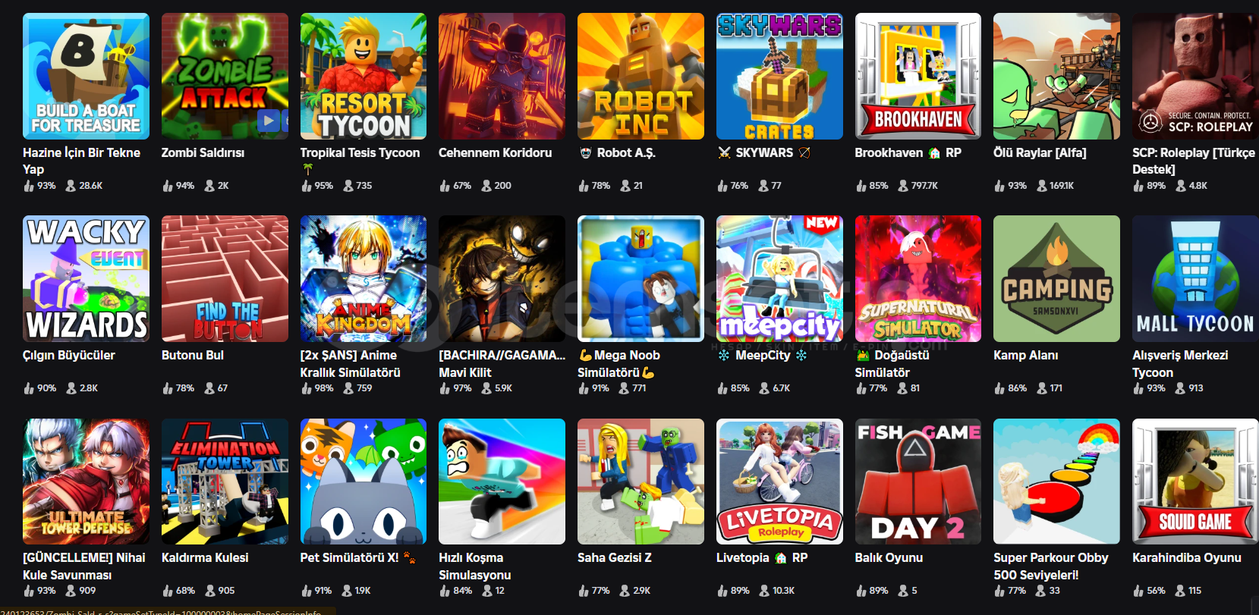Select the Pet Simülatörü X! title
The height and width of the screenshot is (615, 1259).
[x=349, y=557]
